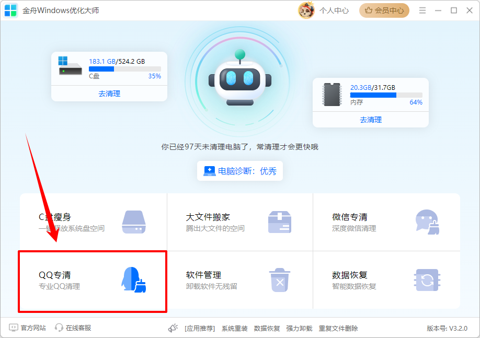
Task: Open the 微信专清 feature tile
Action: point(386,222)
